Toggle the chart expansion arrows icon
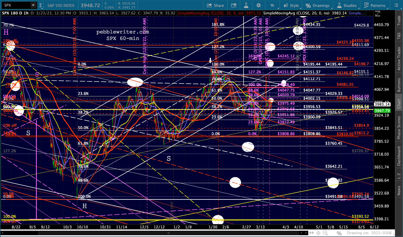The height and width of the screenshot is (237, 403). 312,233
